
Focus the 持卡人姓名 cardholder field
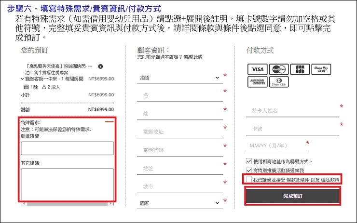292,111
